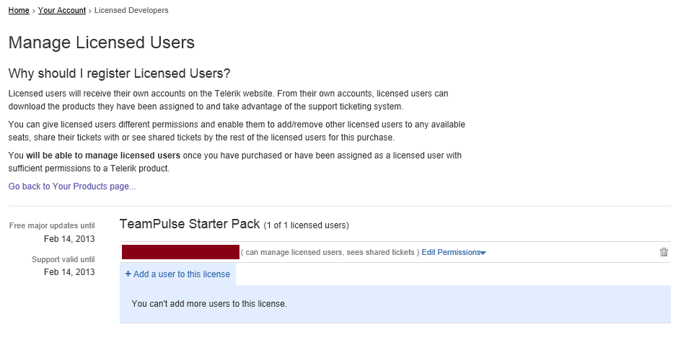Click the Manage Licensed Users heading
The width and height of the screenshot is (691, 337).
(102, 42)
